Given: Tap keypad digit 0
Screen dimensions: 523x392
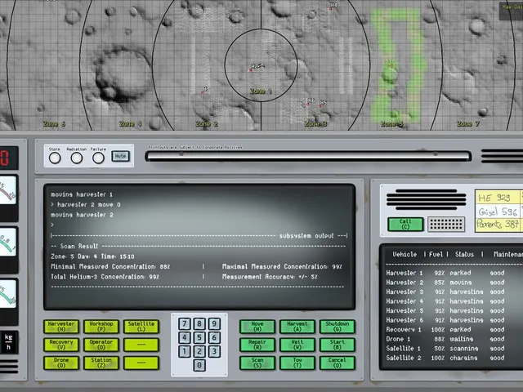Looking at the screenshot, I should (x=199, y=365).
